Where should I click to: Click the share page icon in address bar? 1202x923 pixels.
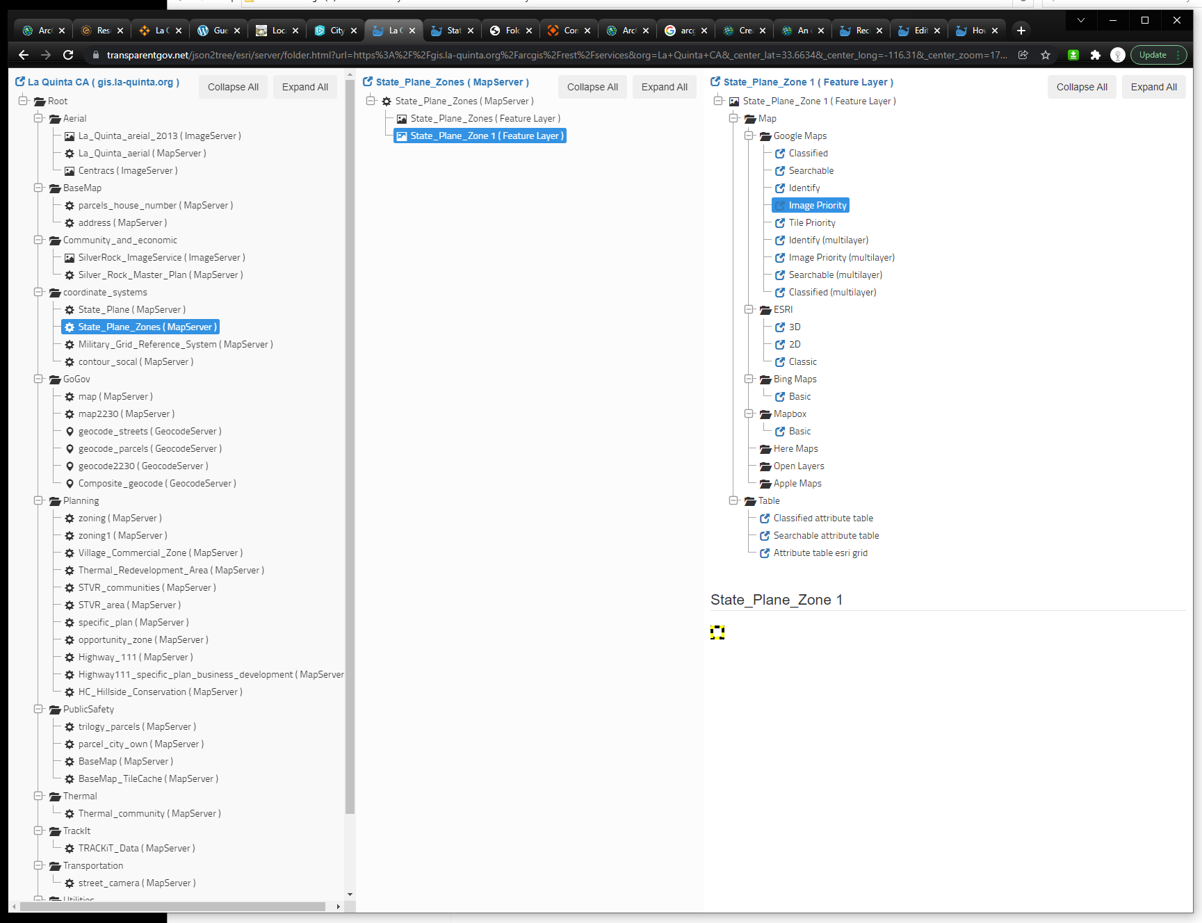[x=1023, y=55]
